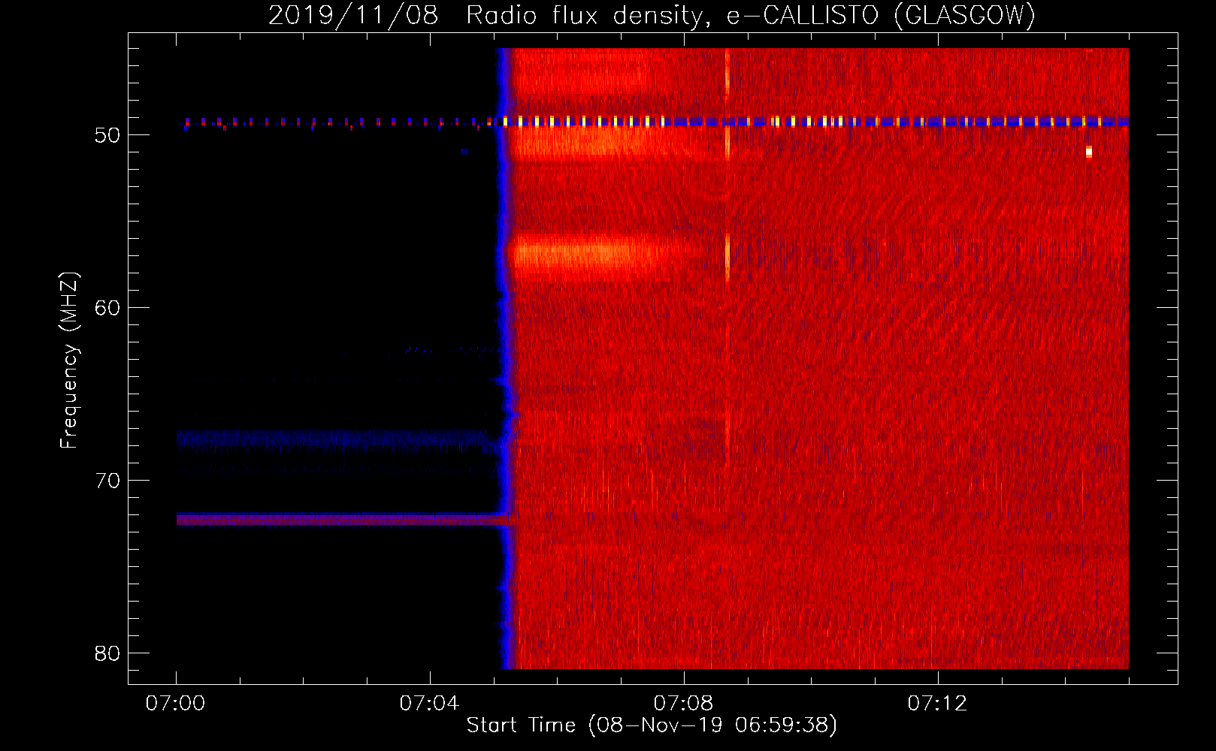
Task: Click the 80 frequency tick label
Action: click(x=107, y=653)
